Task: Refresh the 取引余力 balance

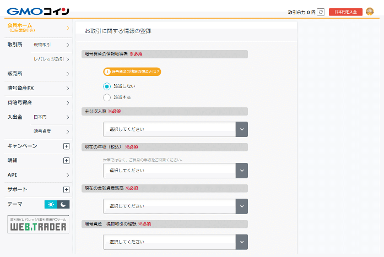Action: [x=321, y=12]
